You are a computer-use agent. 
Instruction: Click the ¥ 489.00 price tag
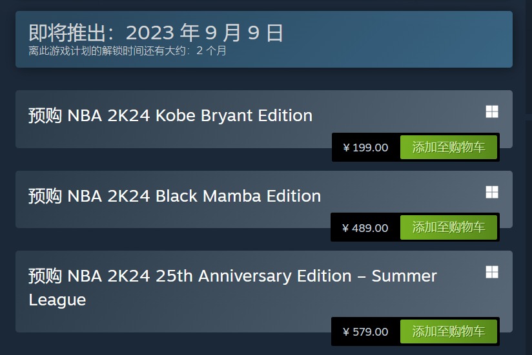coord(365,227)
